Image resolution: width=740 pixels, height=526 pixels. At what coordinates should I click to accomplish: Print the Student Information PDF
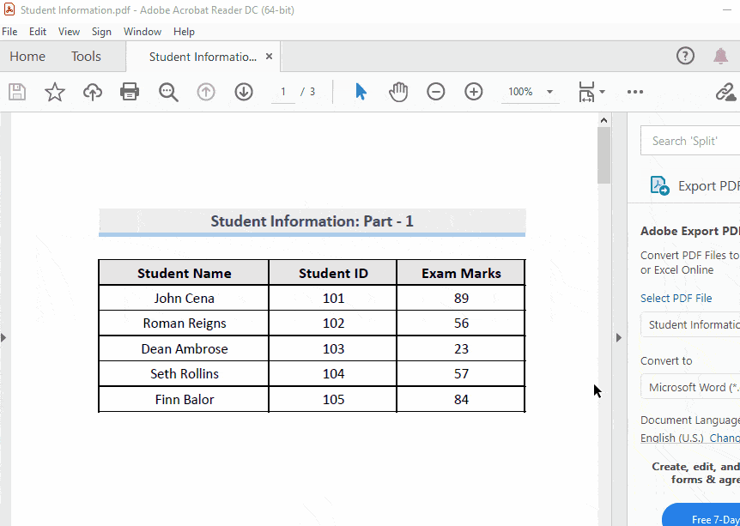[x=130, y=92]
